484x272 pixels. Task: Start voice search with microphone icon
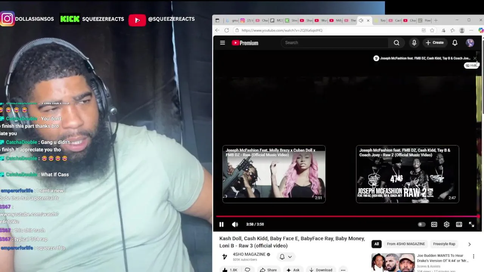pyautogui.click(x=414, y=43)
